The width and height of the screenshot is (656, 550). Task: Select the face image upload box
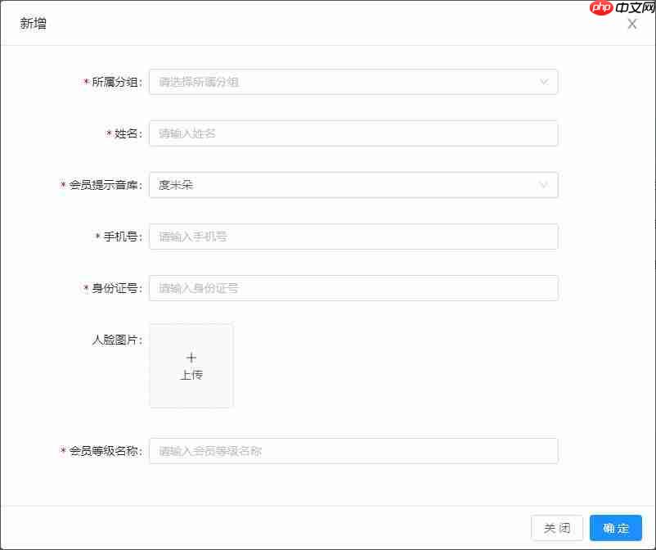[191, 365]
